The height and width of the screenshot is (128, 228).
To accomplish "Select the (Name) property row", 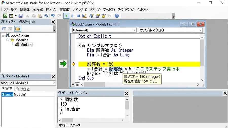I will 28,94.
